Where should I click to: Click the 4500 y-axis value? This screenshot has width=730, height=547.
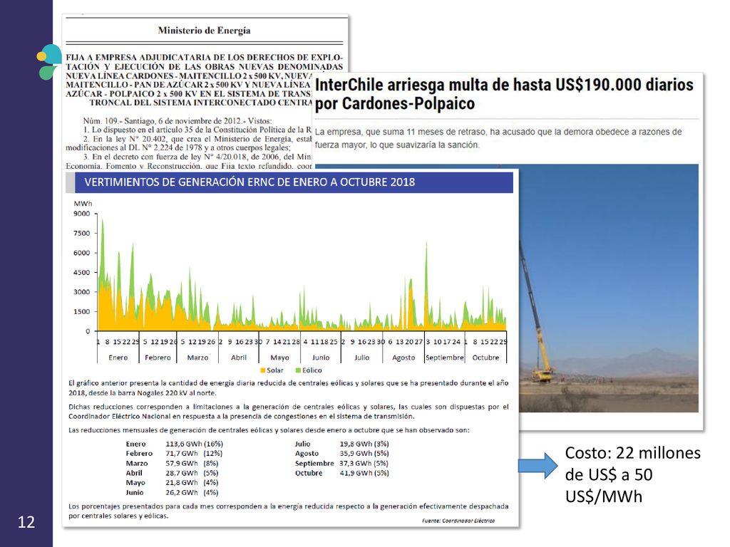point(81,273)
